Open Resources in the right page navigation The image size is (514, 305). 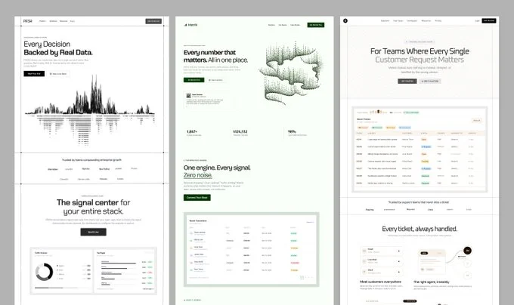[x=426, y=20]
